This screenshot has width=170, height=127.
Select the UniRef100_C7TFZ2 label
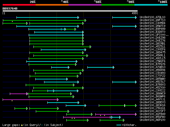coord(152,76)
